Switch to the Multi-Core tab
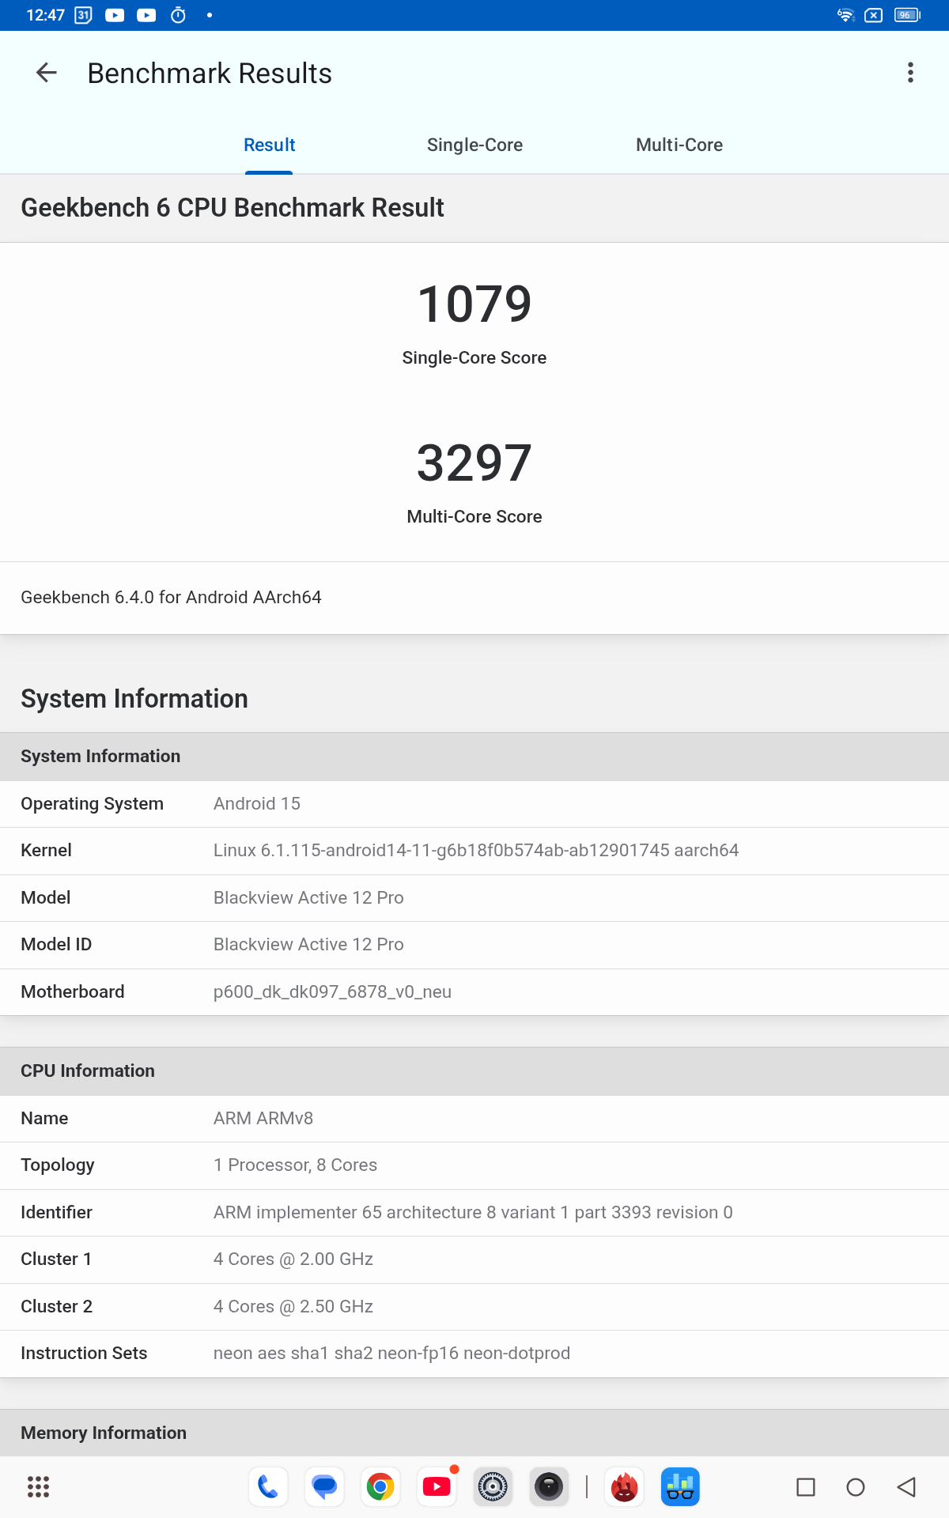This screenshot has width=949, height=1518. click(679, 145)
